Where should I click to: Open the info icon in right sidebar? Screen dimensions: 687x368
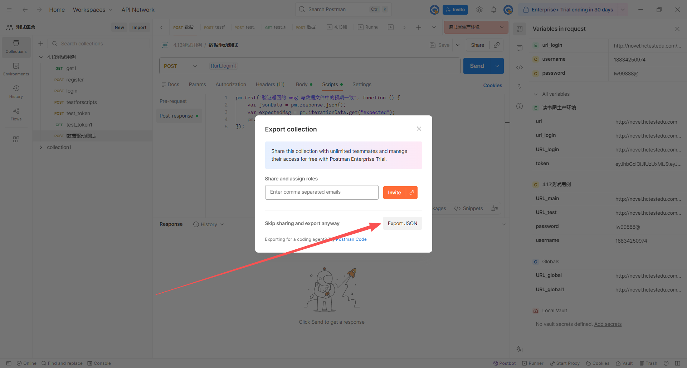coord(520,106)
